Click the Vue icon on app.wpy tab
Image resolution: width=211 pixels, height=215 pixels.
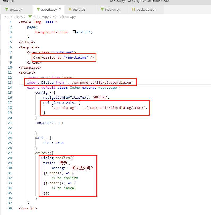click(x=6, y=9)
